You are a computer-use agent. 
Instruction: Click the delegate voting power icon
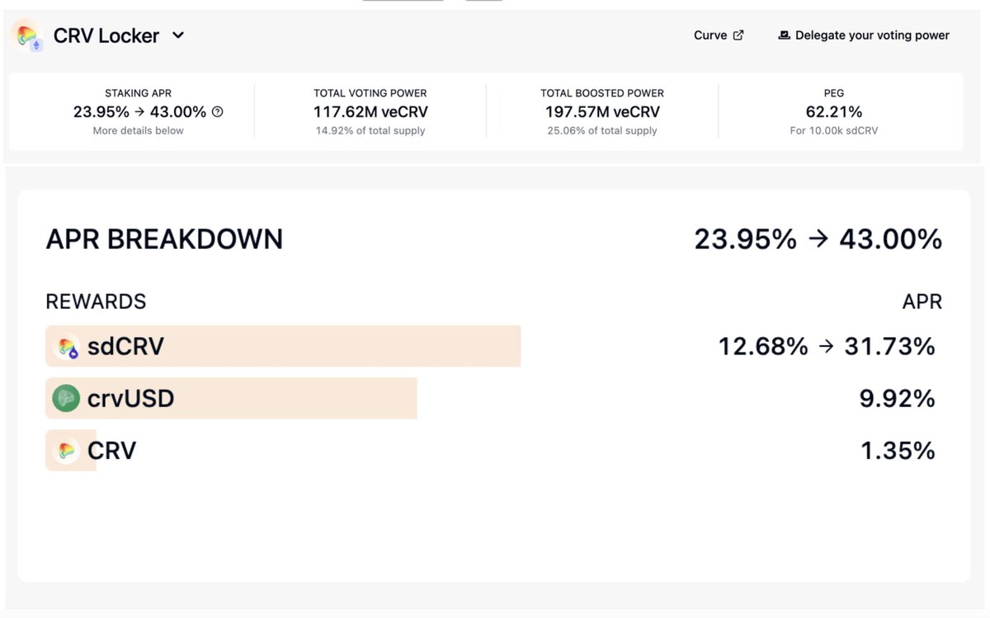pyautogui.click(x=784, y=35)
